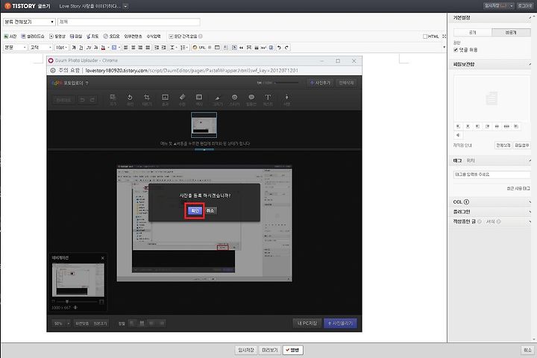Insert a quotation block in editor

(242, 48)
